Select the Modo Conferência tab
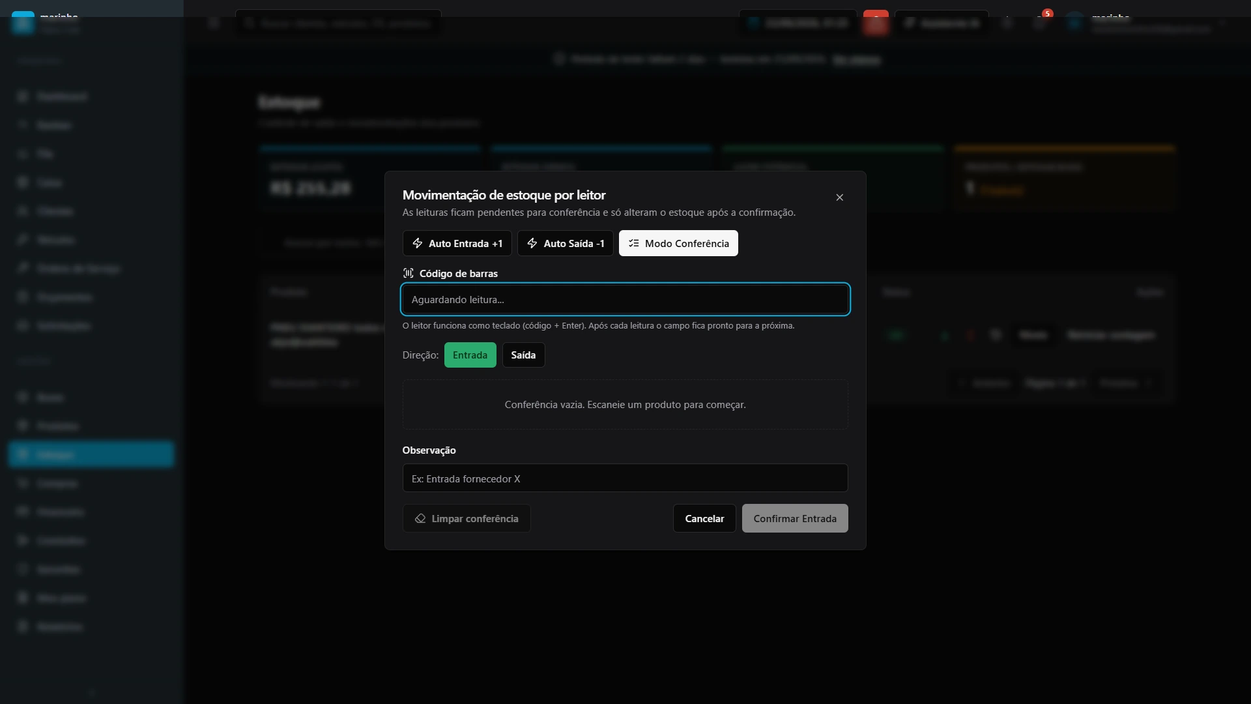 pyautogui.click(x=678, y=243)
